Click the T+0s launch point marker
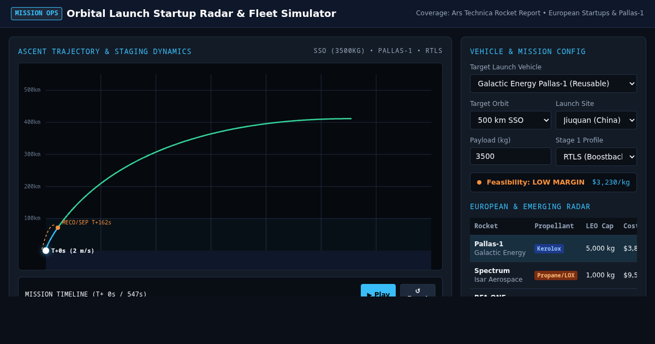 click(x=46, y=251)
